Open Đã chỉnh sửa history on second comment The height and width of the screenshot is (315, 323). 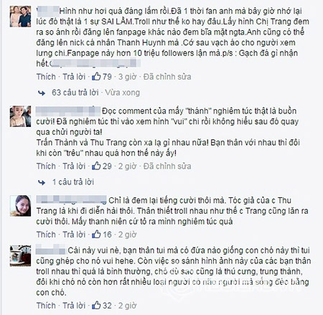pyautogui.click(x=167, y=166)
